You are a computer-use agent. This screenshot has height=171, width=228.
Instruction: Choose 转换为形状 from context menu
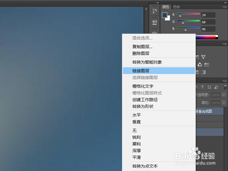coord(159,107)
